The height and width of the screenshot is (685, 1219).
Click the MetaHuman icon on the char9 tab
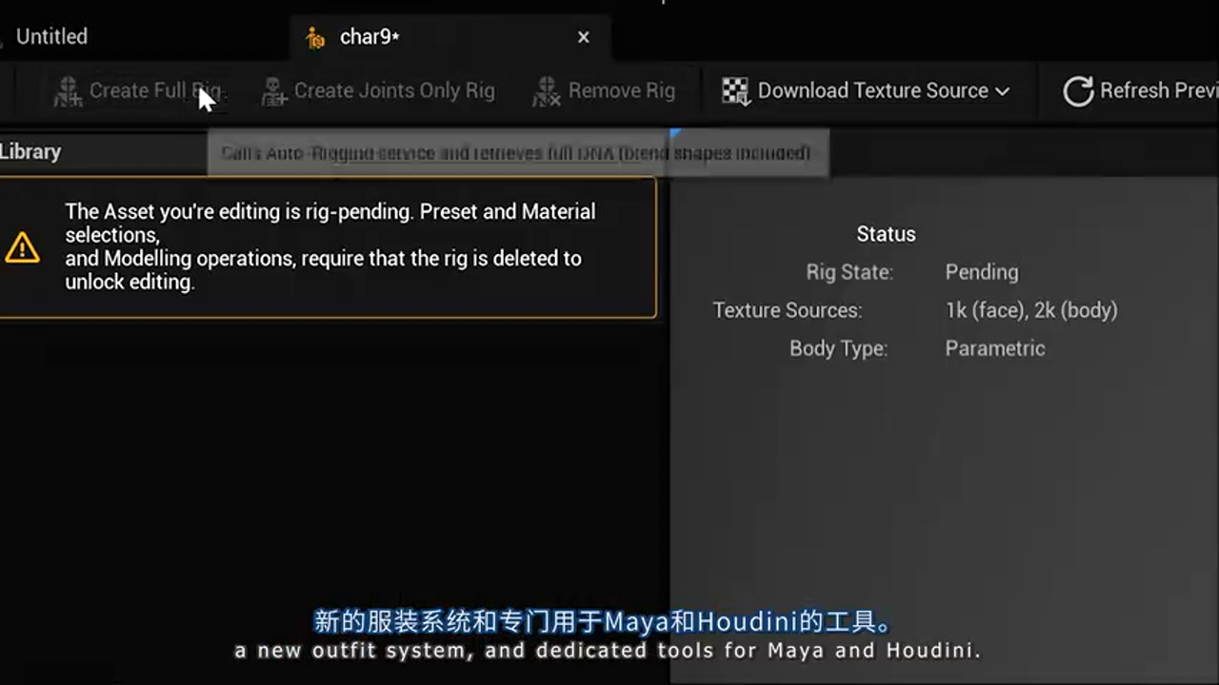pyautogui.click(x=314, y=37)
